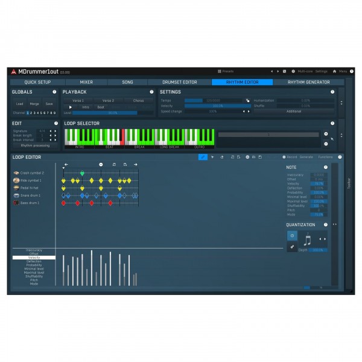Image resolution: width=362 pixels, height=362 pixels.
Task: Switch to the Drumset Editor tab
Action: click(180, 82)
